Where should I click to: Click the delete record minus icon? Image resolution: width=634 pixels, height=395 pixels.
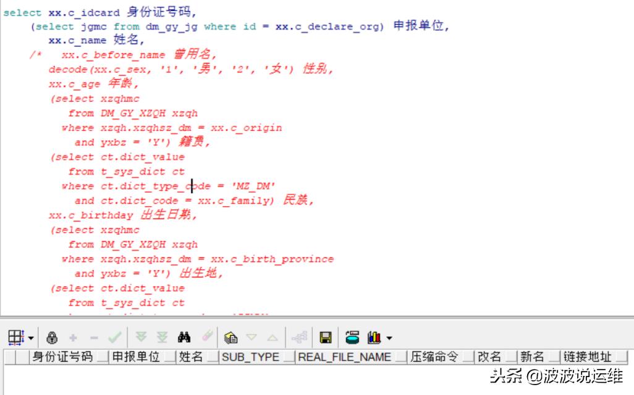coord(93,337)
